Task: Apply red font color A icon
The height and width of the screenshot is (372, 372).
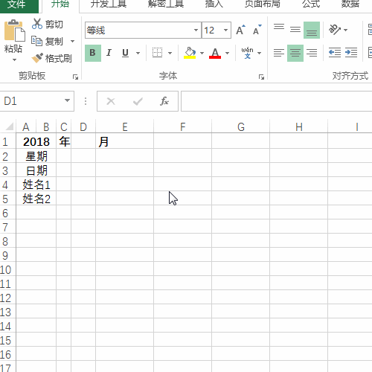Action: [215, 53]
